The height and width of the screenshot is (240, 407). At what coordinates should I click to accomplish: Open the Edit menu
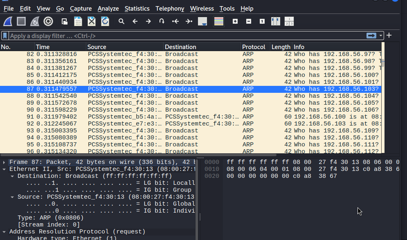[x=25, y=9]
